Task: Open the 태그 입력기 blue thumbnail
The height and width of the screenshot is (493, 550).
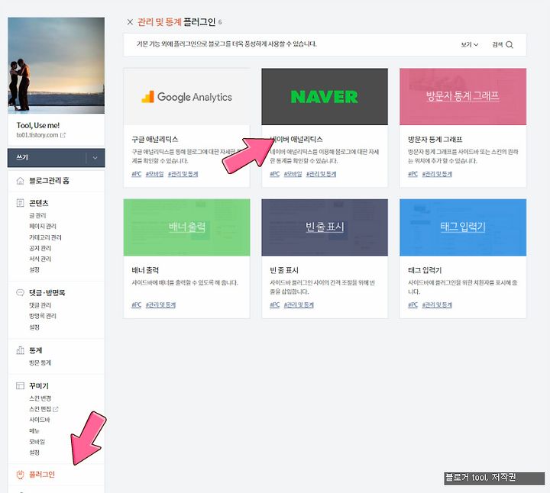Action: point(463,227)
